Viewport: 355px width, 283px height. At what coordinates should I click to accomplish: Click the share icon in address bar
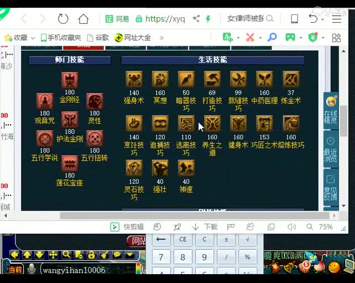point(196,19)
